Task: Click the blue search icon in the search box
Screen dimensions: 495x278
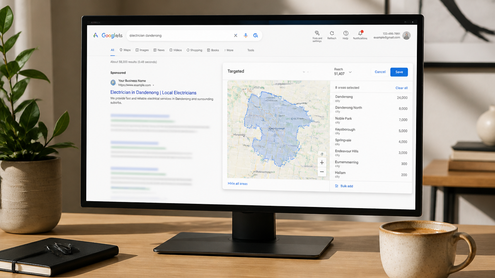Action: pos(255,36)
